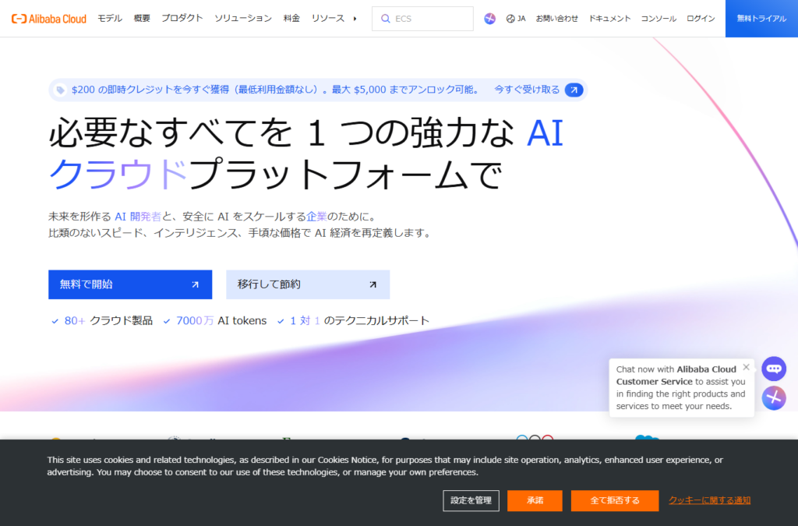Click the Alibaba Cloud logo
Viewport: 798px width, 526px height.
[x=49, y=19]
